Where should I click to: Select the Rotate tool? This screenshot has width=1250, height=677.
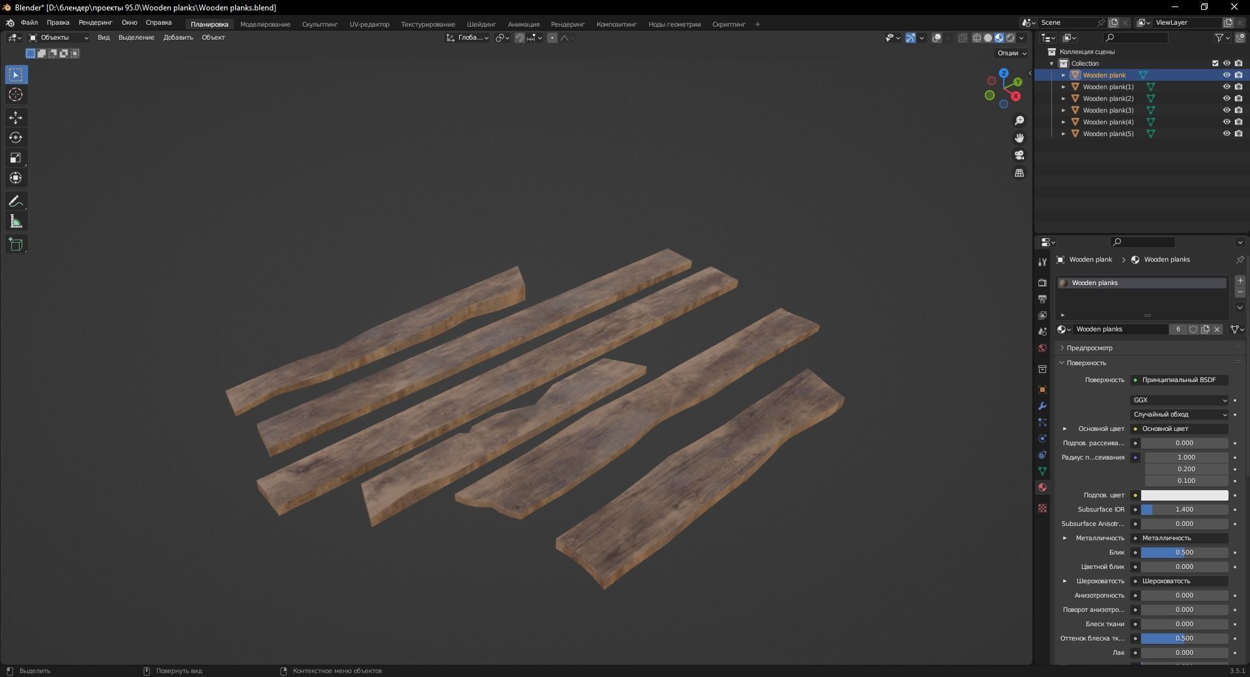16,137
